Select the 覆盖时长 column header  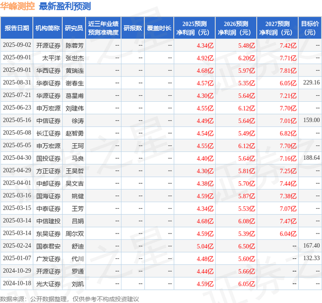159,28
